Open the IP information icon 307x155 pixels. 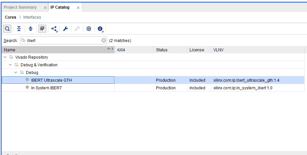pyautogui.click(x=100, y=29)
